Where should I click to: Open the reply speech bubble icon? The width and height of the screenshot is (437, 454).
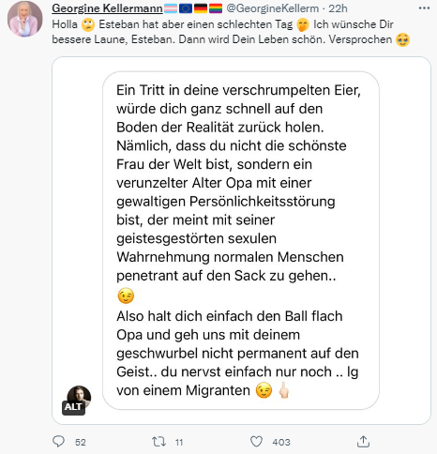tap(58, 442)
